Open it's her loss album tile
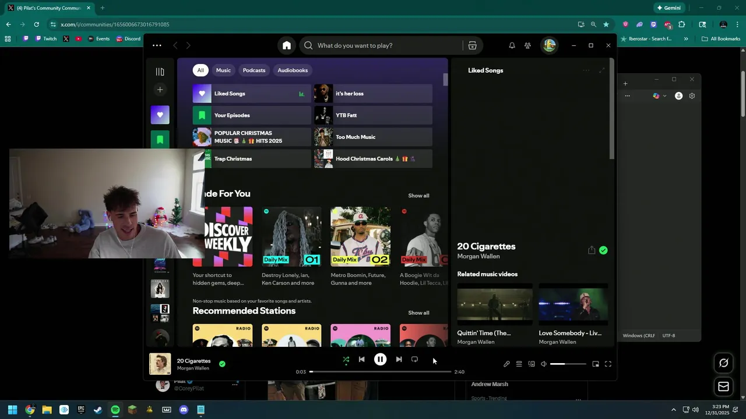Screen dimensions: 746x419 [x=373, y=94]
